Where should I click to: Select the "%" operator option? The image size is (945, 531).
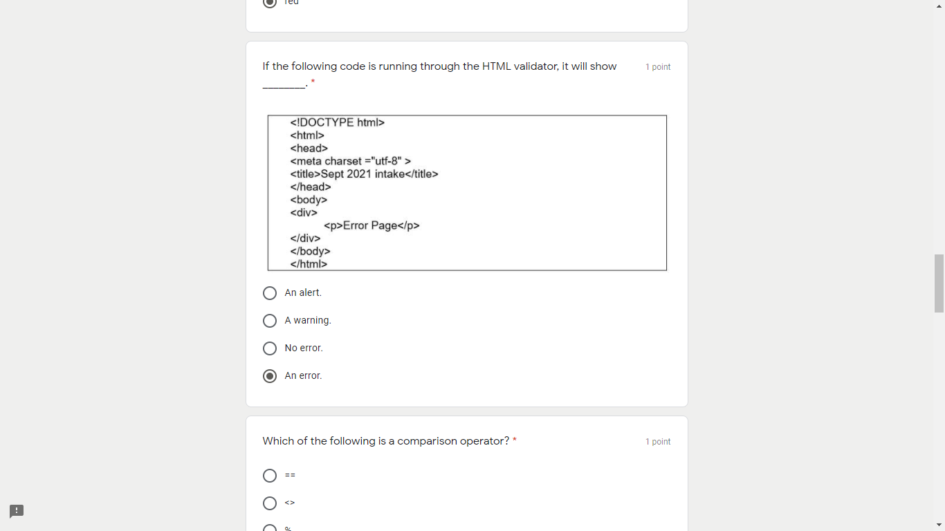(270, 528)
